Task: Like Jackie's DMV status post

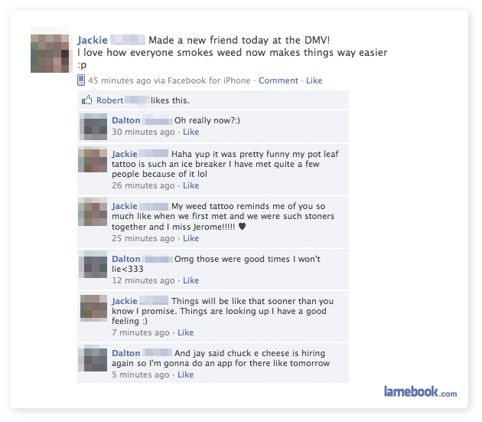Action: coord(314,80)
